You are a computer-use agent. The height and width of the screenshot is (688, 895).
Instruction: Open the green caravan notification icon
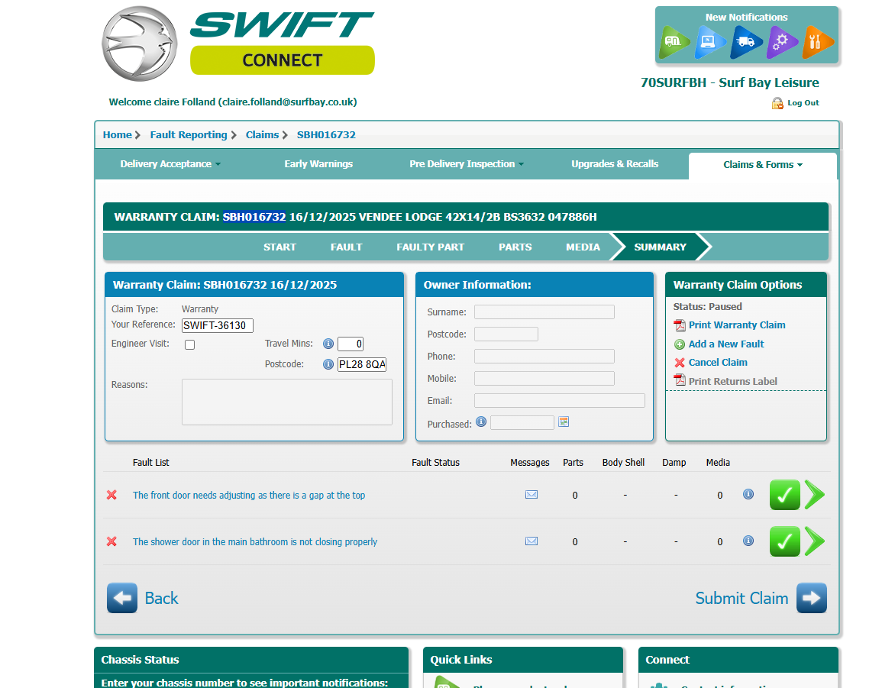tap(674, 42)
